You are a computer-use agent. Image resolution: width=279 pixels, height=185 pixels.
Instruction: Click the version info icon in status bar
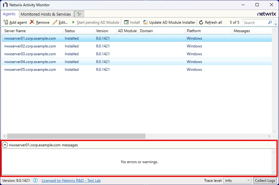tap(35, 180)
